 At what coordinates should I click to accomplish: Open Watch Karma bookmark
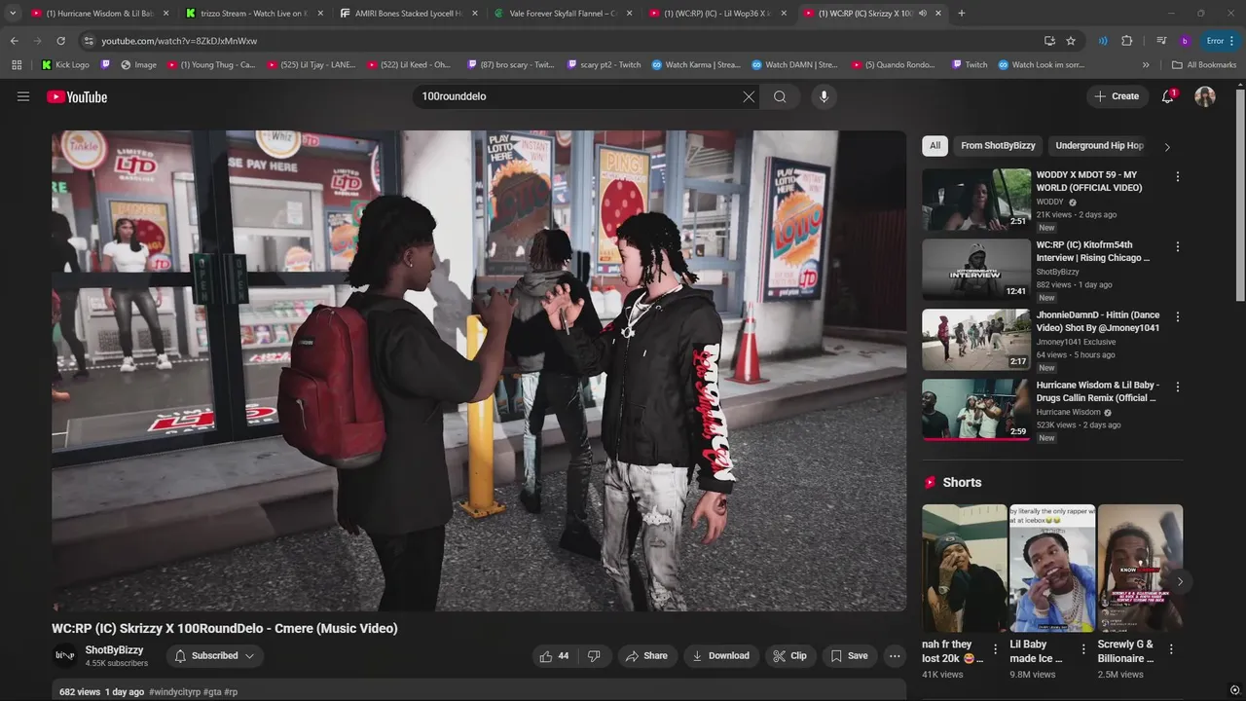[696, 65]
